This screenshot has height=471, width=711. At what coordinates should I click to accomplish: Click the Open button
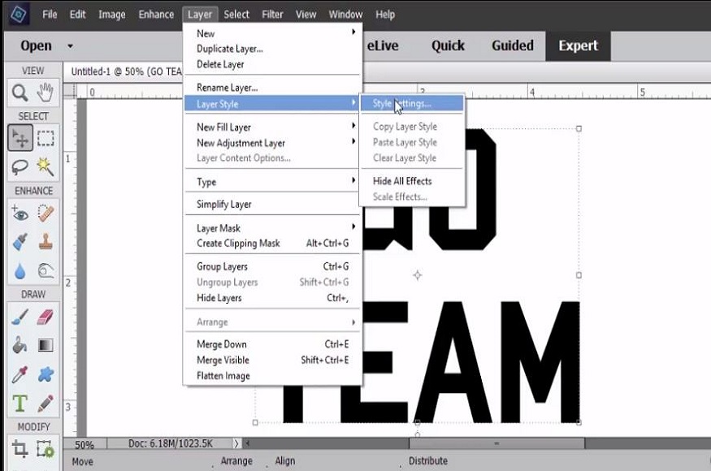tap(36, 45)
